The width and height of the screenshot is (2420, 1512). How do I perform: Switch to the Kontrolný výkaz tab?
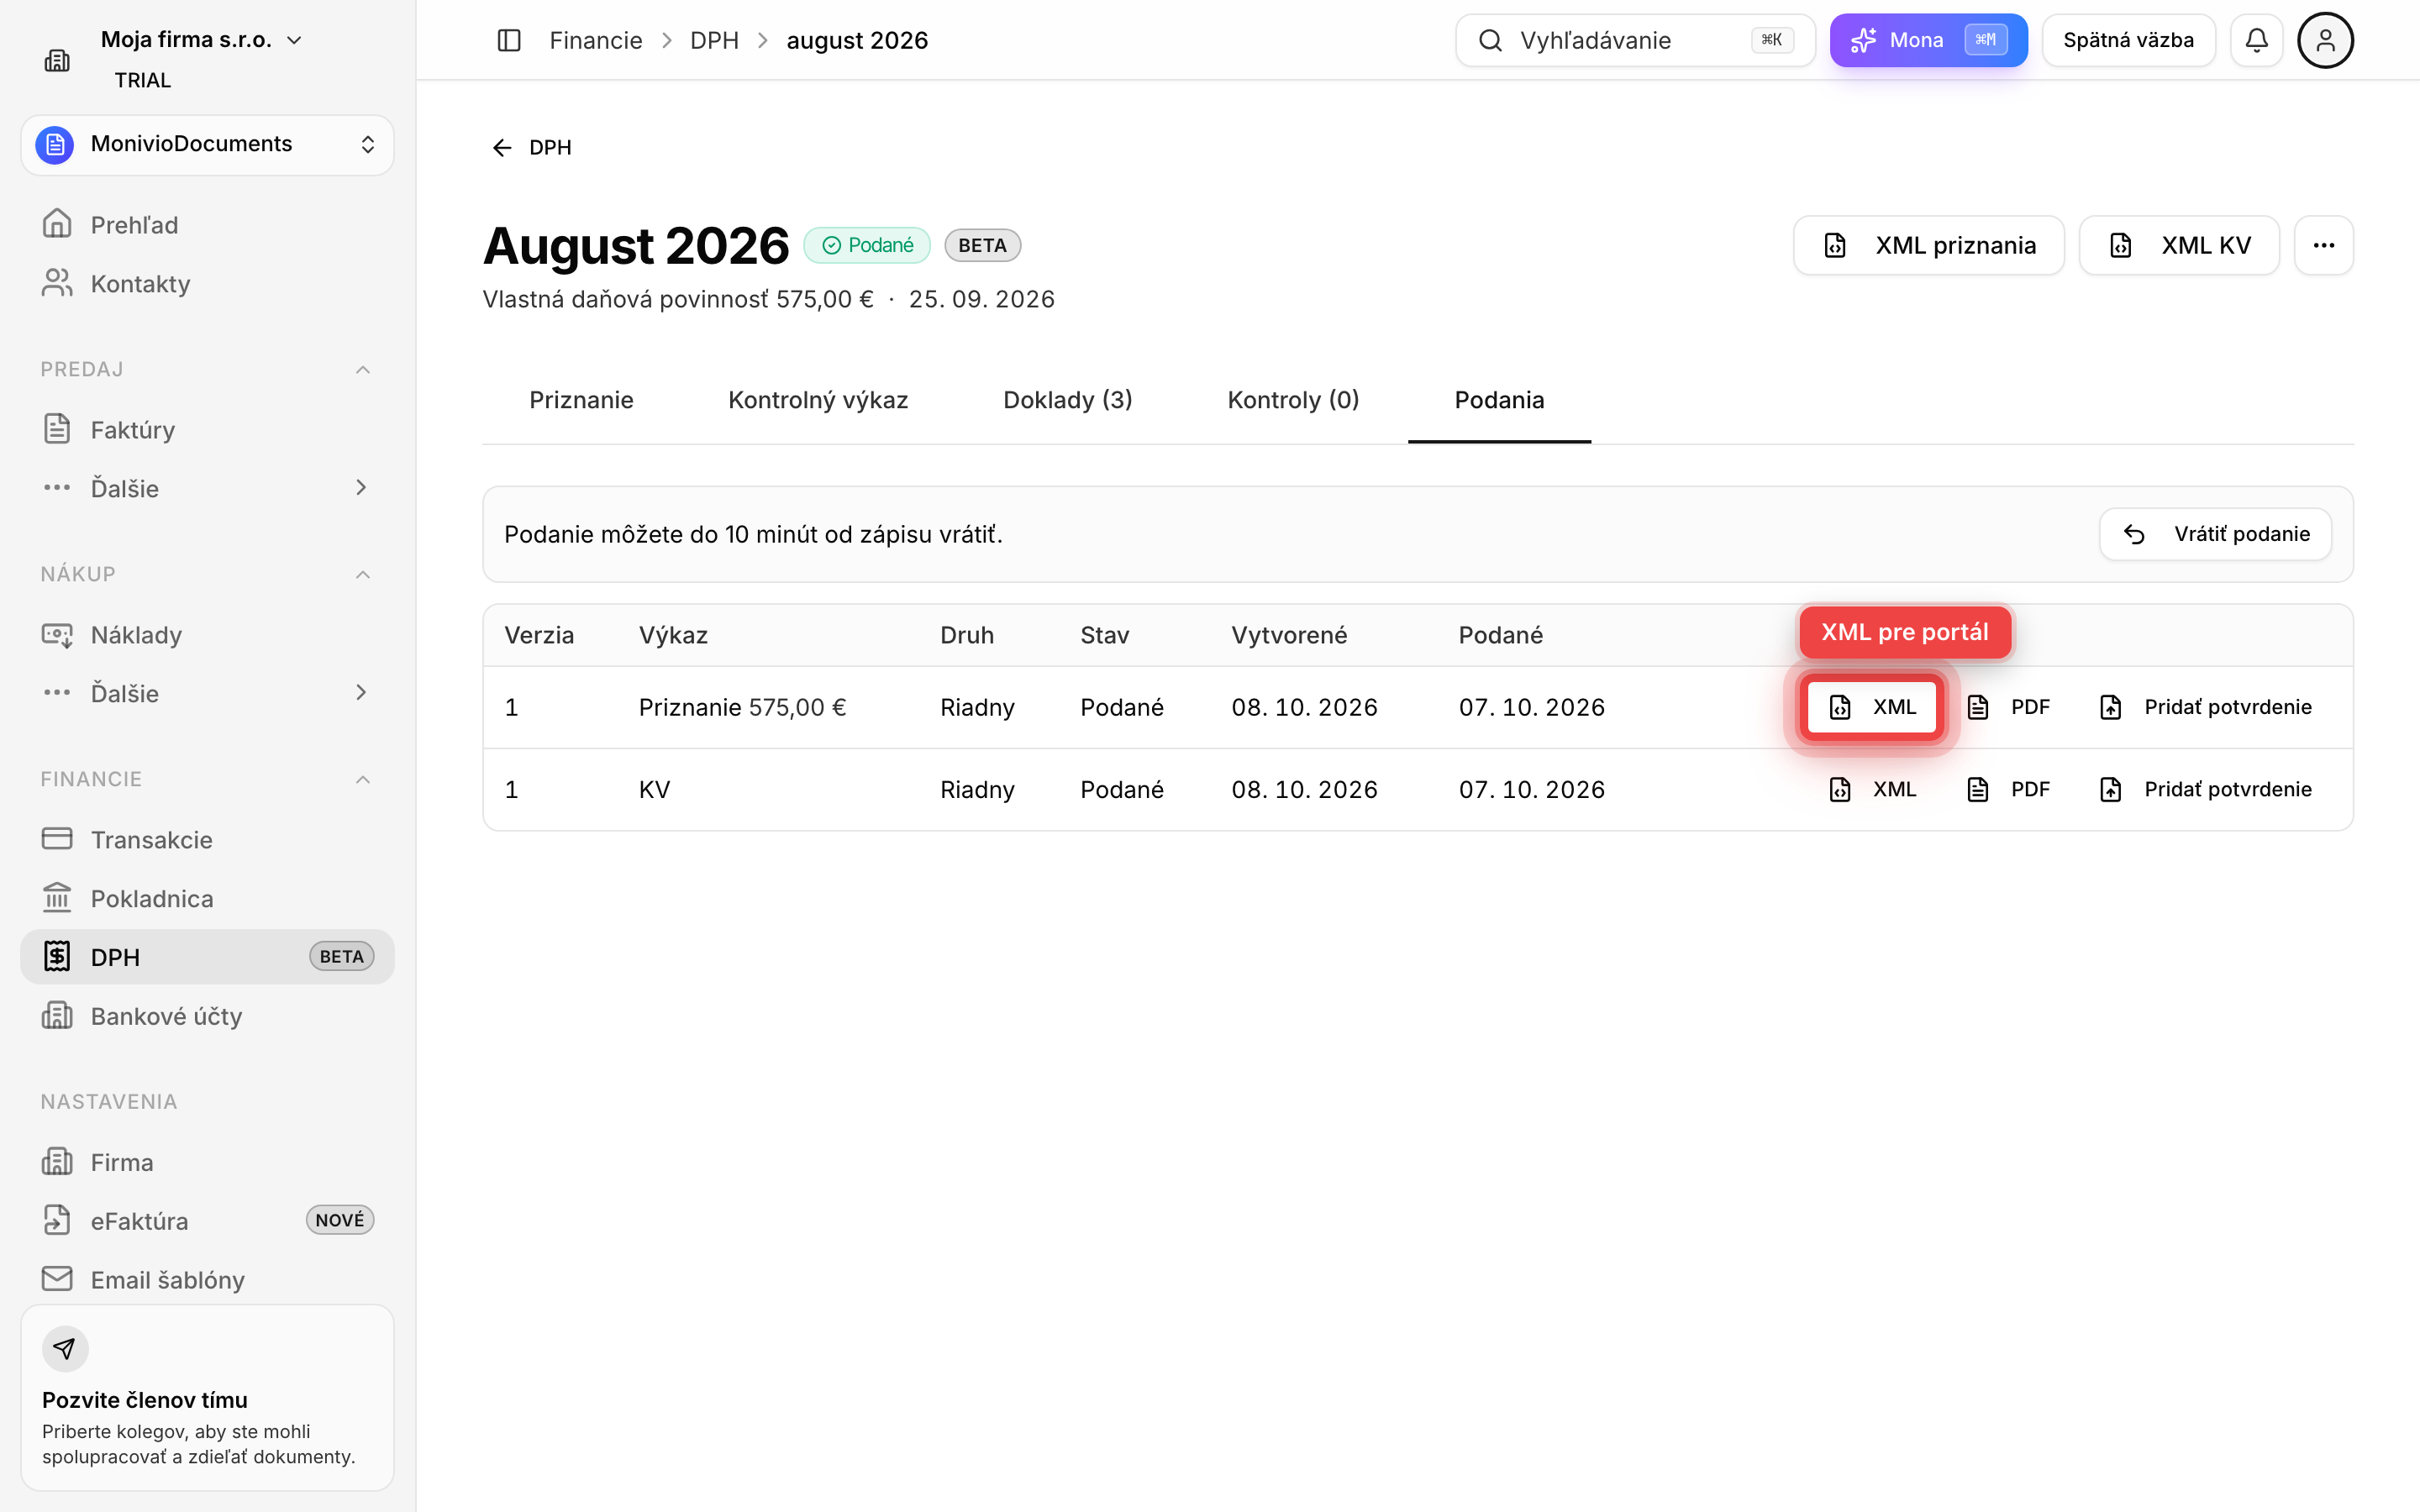coord(818,400)
